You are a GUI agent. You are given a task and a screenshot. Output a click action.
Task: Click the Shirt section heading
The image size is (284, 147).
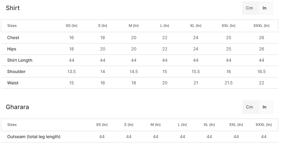click(x=13, y=8)
